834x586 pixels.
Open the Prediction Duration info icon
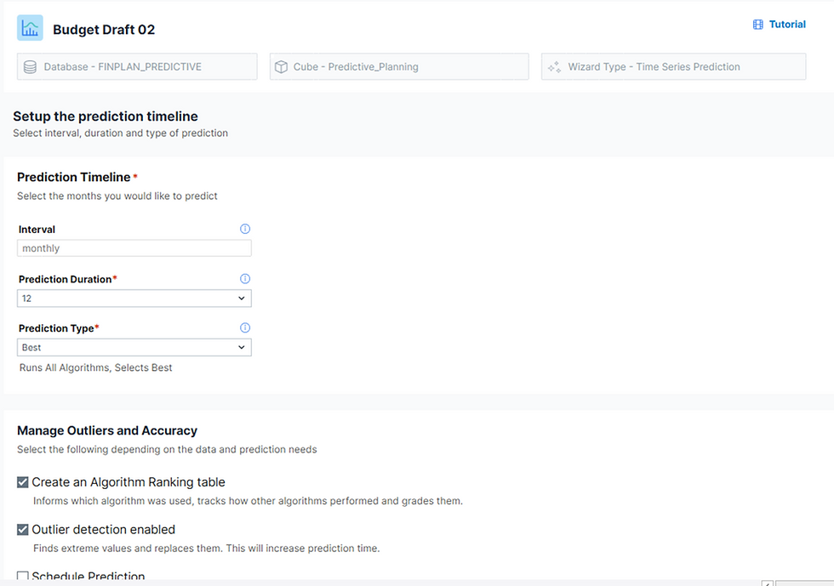[245, 279]
